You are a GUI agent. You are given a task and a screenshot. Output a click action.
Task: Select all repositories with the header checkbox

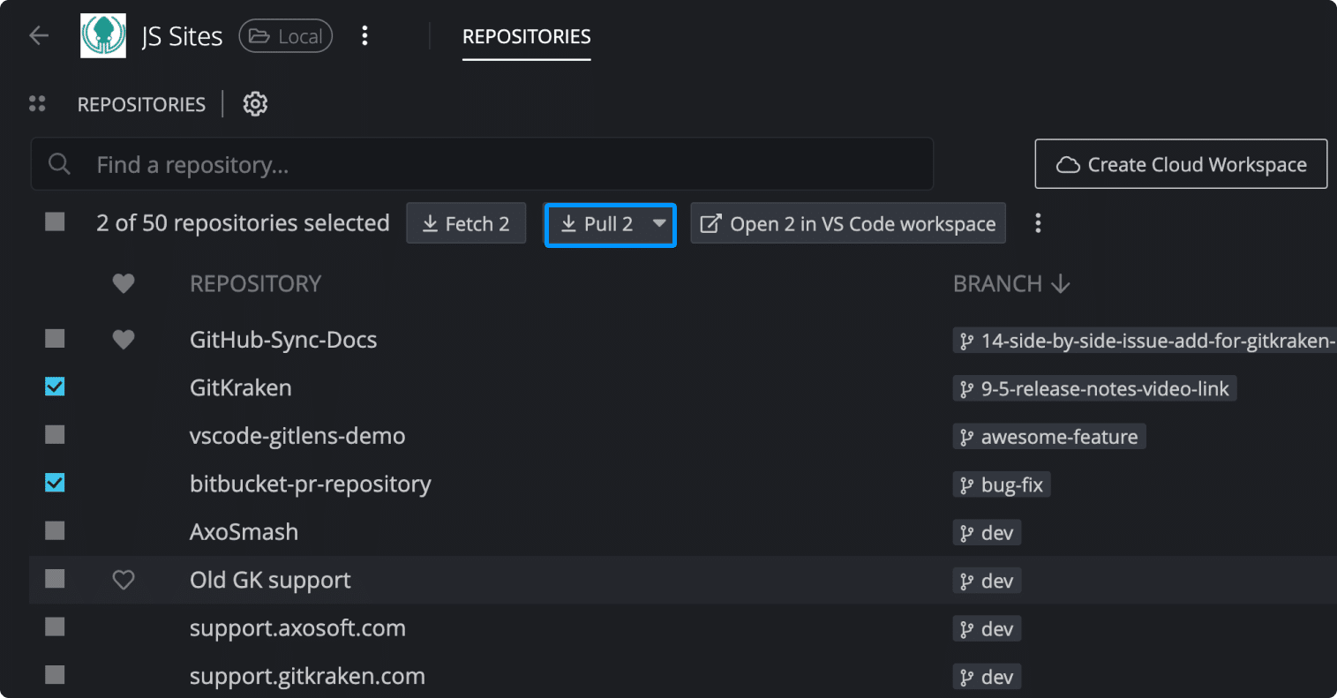point(55,222)
